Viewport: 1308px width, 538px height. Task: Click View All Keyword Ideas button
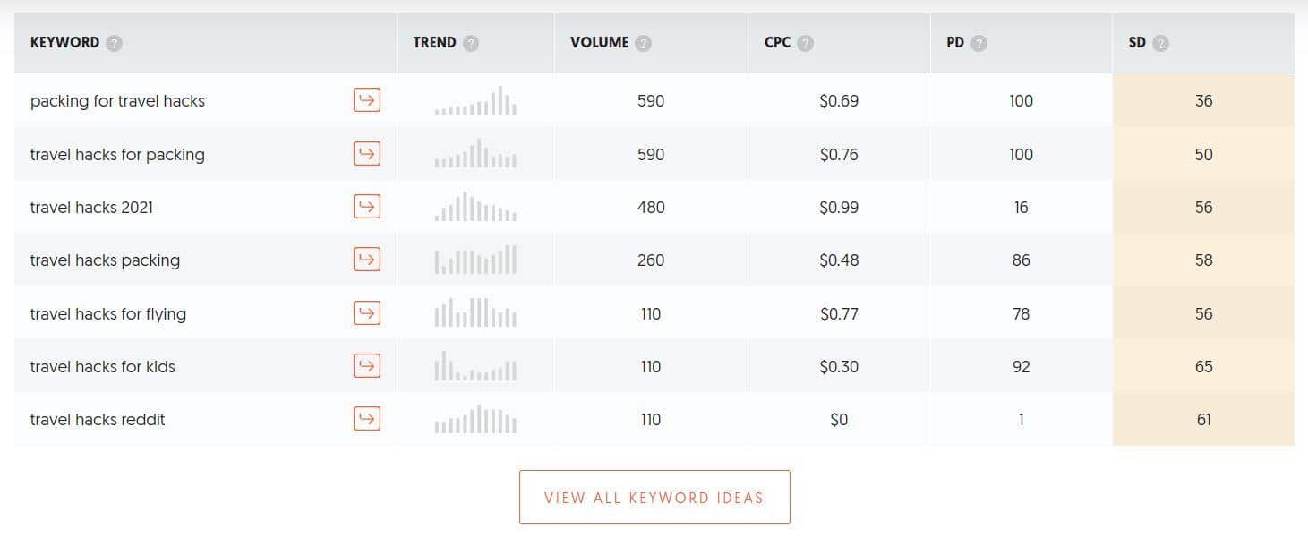(x=654, y=497)
